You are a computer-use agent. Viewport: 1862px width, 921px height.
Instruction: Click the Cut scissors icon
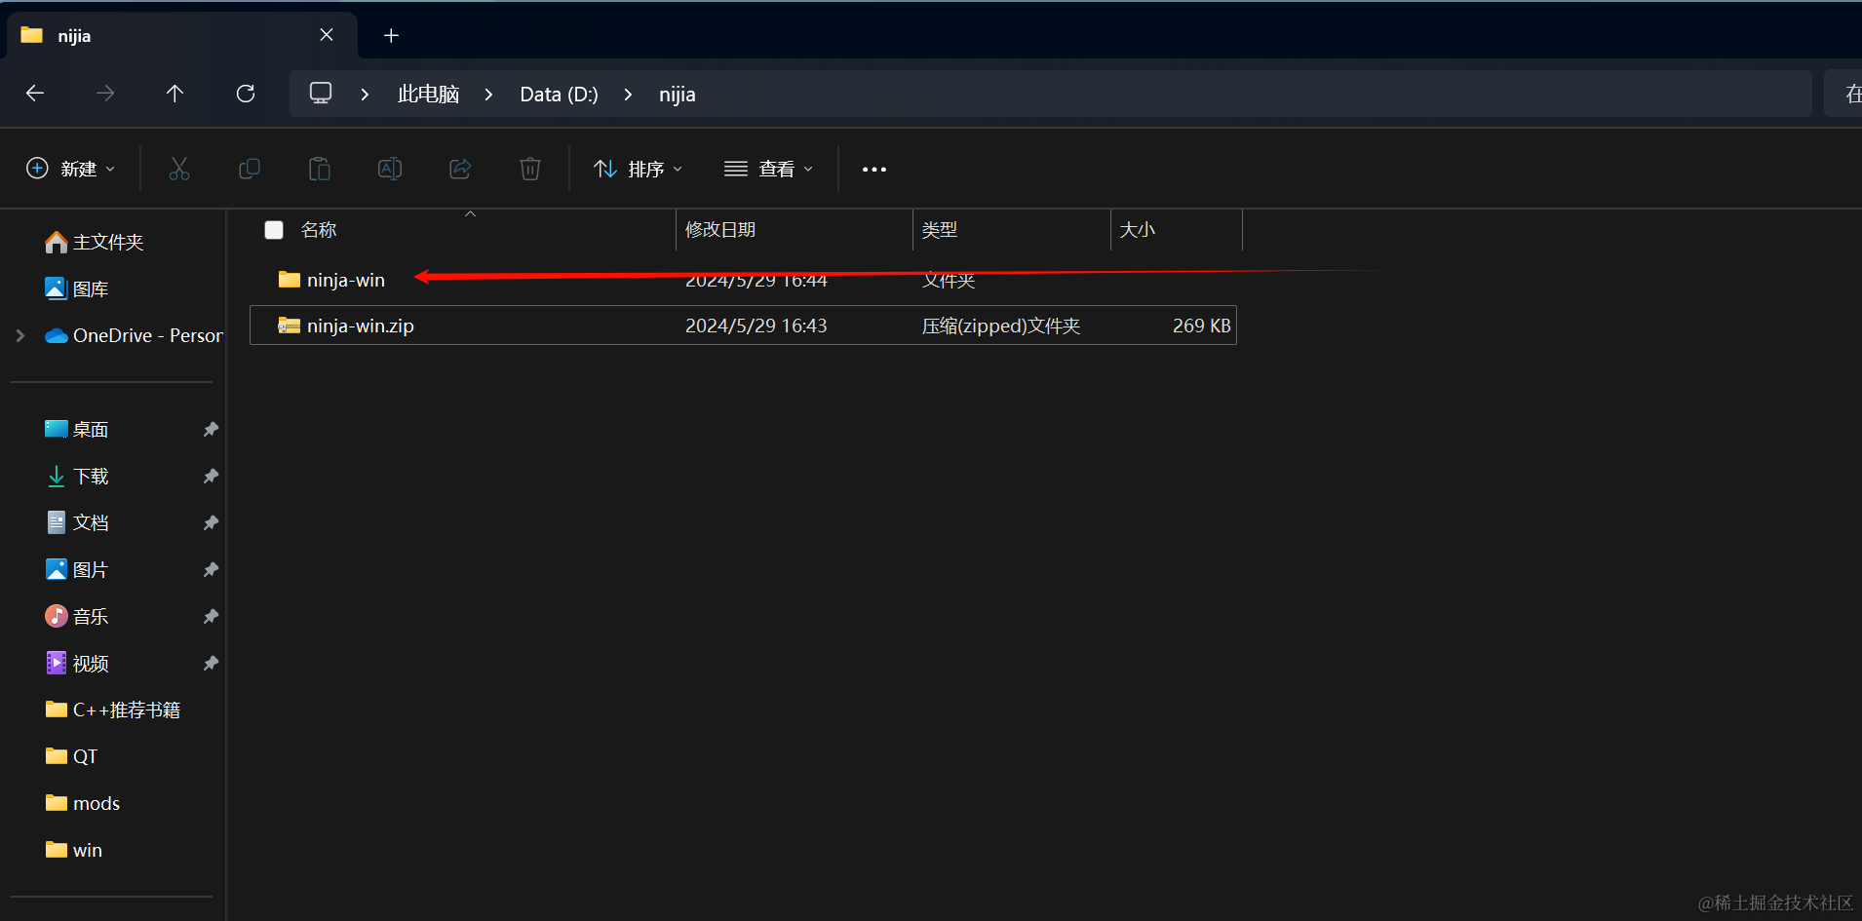point(179,169)
